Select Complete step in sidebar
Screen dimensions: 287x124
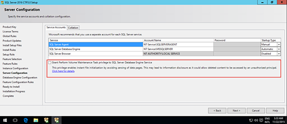point(8,96)
